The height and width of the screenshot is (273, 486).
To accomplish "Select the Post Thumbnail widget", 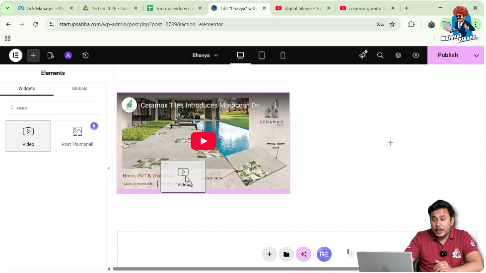I will tap(77, 136).
